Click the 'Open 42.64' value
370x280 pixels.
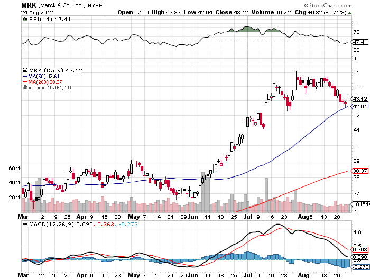pyautogui.click(x=133, y=12)
